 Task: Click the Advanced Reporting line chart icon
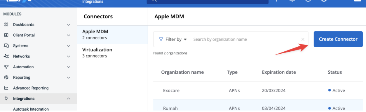pyautogui.click(x=6, y=88)
